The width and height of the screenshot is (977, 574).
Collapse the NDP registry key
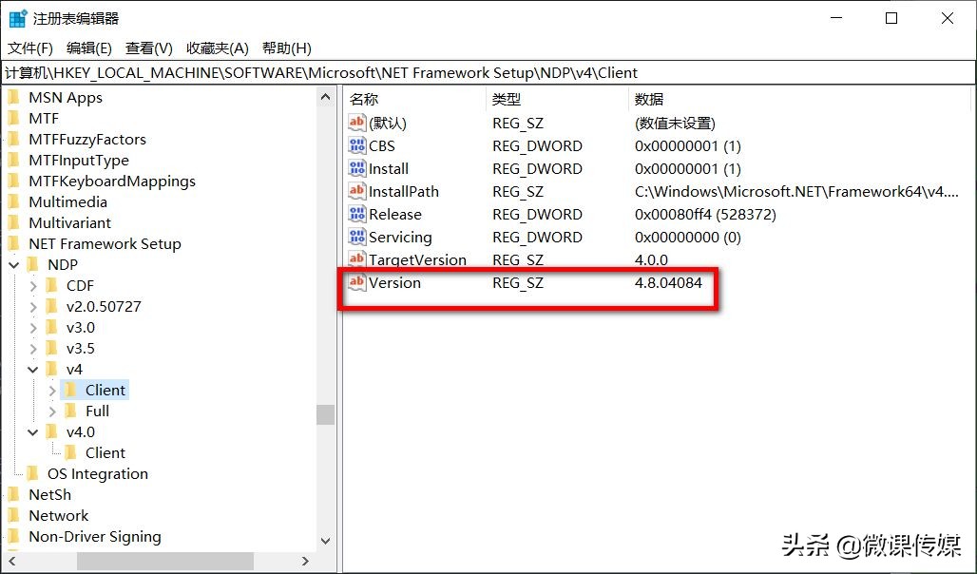(x=13, y=264)
